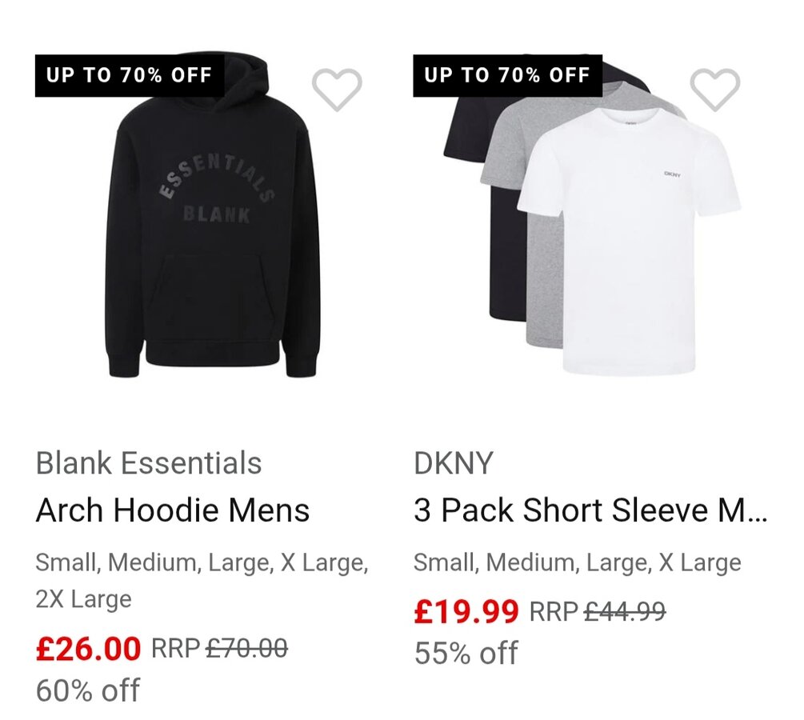This screenshot has height=720, width=804.
Task: Click the hoodie's UP TO 70% OFF badge
Action: [x=129, y=76]
